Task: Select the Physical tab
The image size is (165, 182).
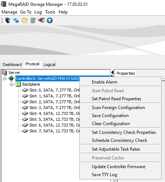Action: tap(32, 64)
